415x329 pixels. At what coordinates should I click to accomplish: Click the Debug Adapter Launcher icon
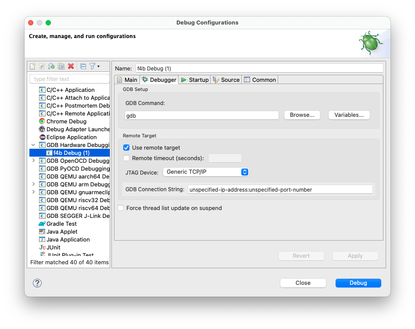pos(42,129)
